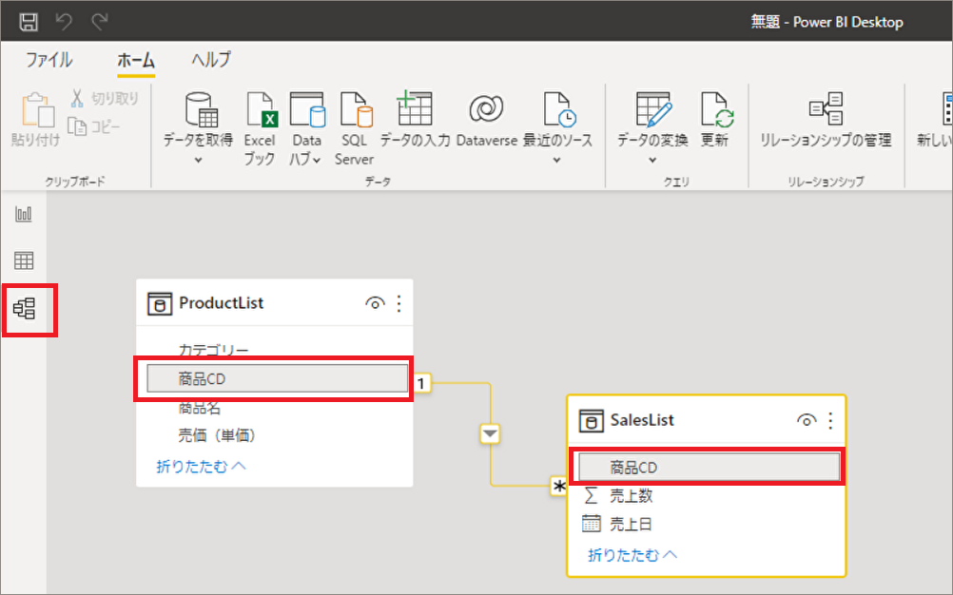The width and height of the screenshot is (953, 595).
Task: Toggle visibility of SalesList table
Action: (x=807, y=420)
